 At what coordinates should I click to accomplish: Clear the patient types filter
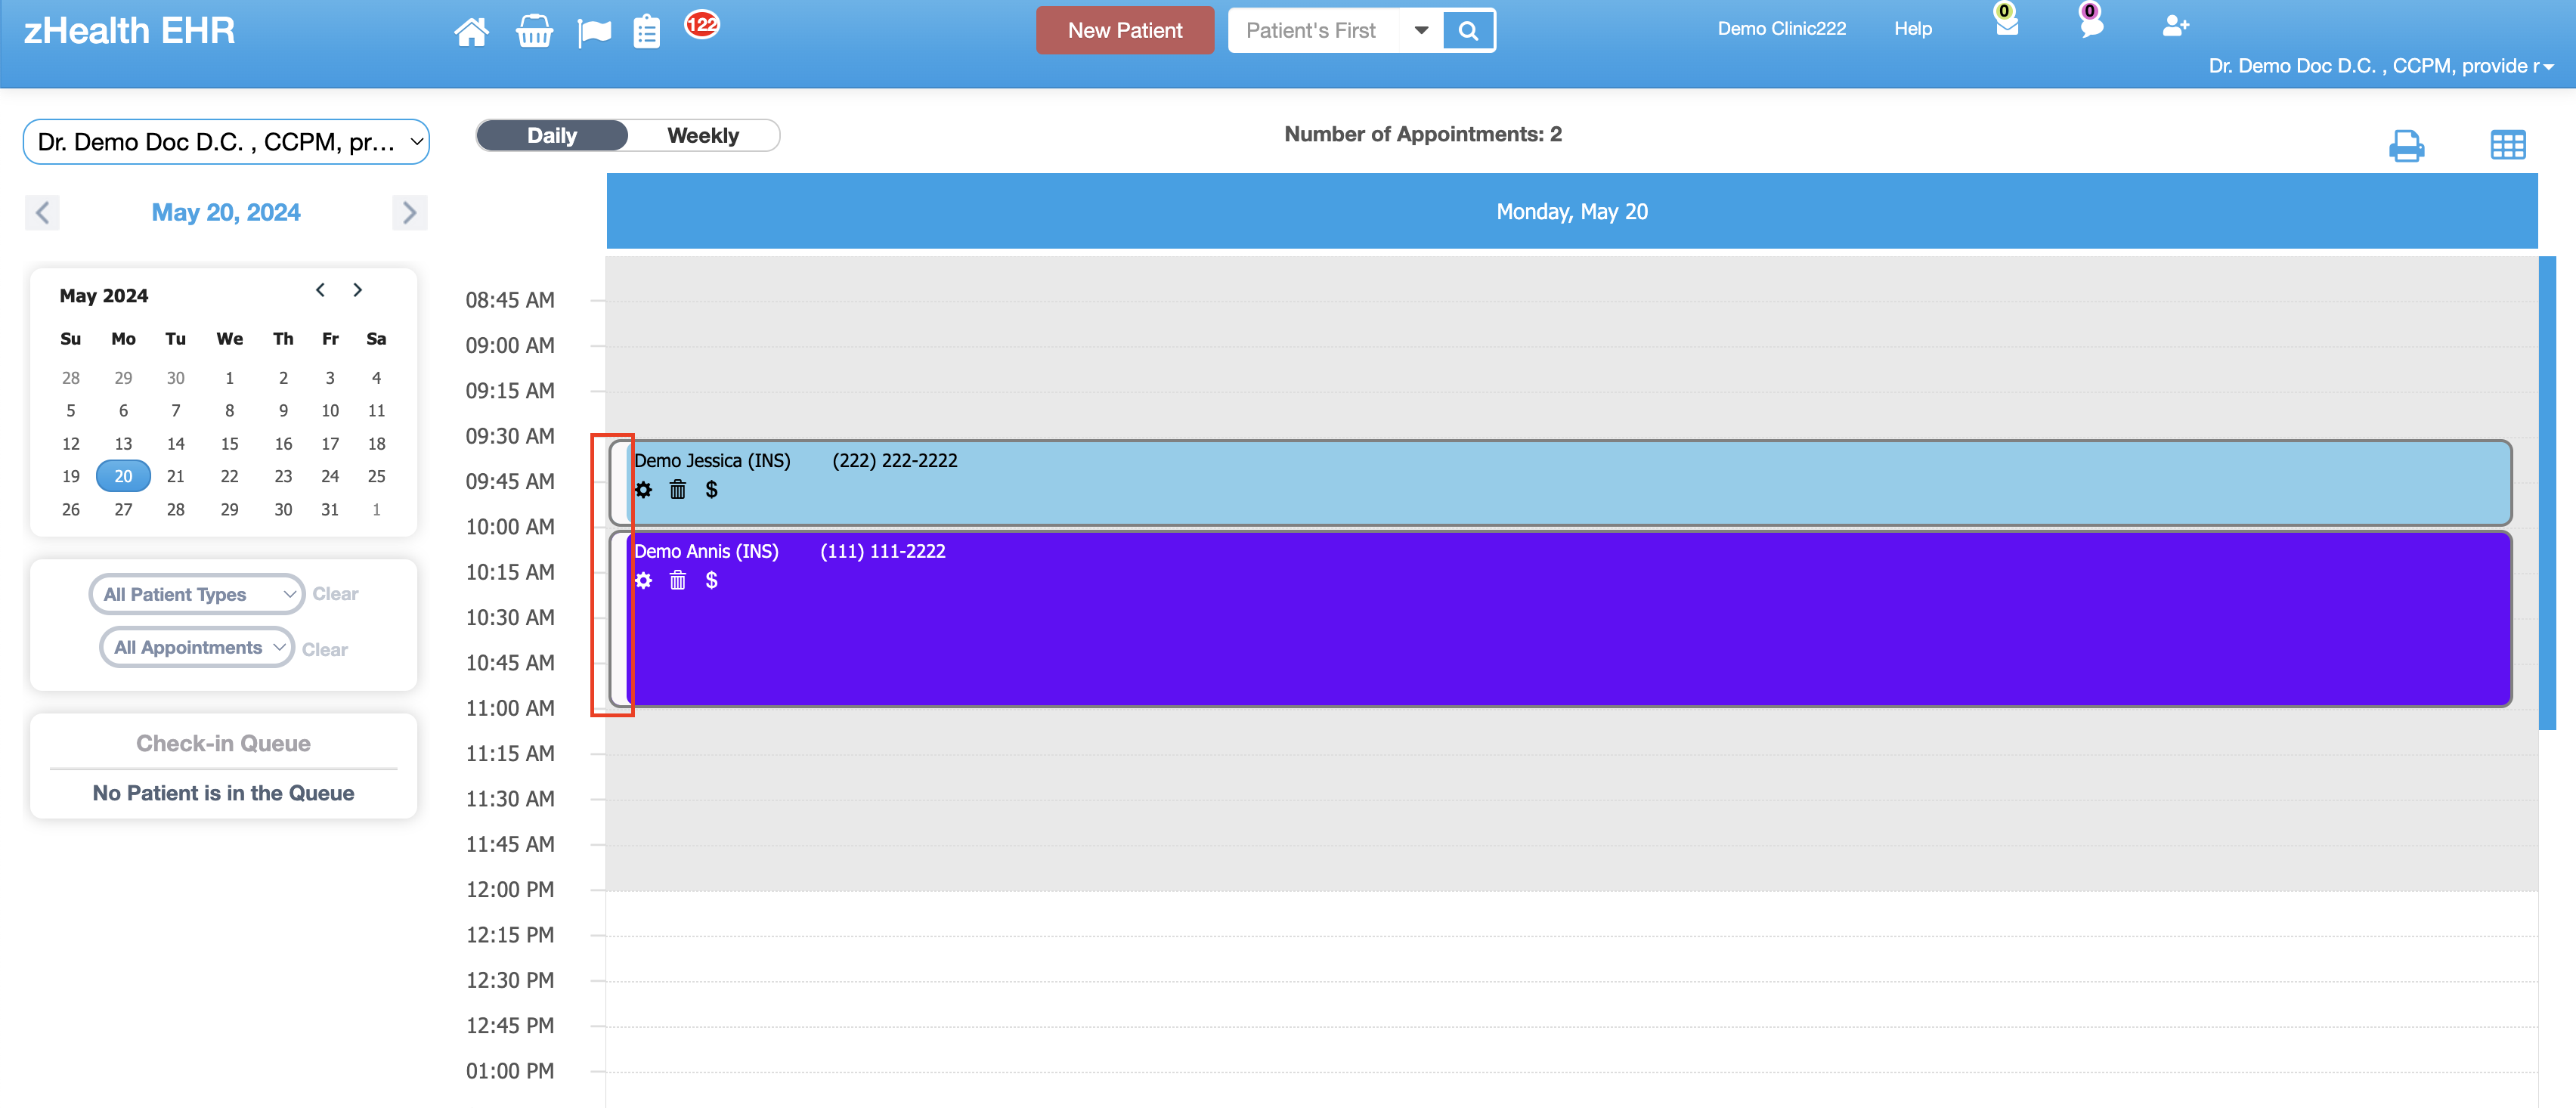pos(335,594)
